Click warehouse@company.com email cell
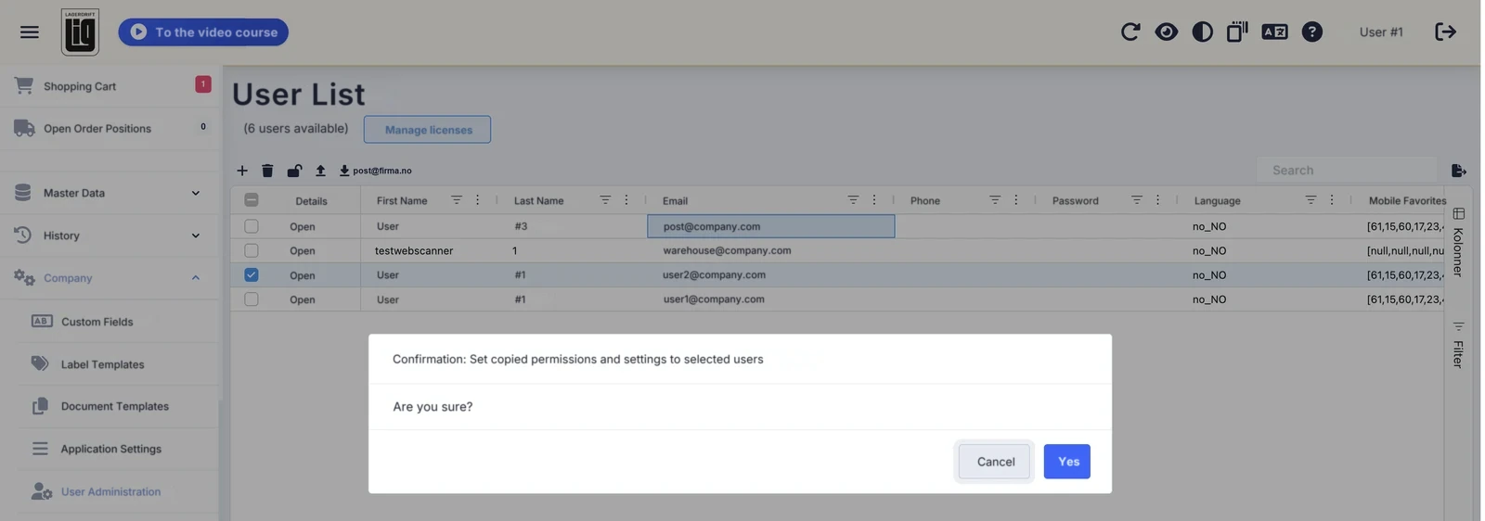This screenshot has width=1485, height=521. coord(771,250)
